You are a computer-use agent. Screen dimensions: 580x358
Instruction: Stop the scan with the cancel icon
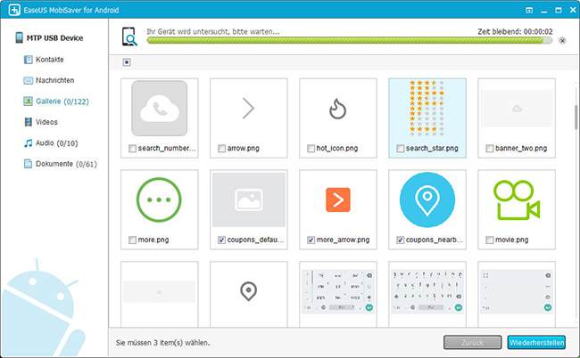(x=561, y=40)
